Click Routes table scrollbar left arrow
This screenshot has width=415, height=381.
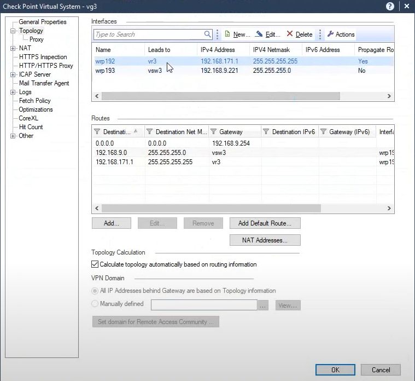(x=97, y=208)
